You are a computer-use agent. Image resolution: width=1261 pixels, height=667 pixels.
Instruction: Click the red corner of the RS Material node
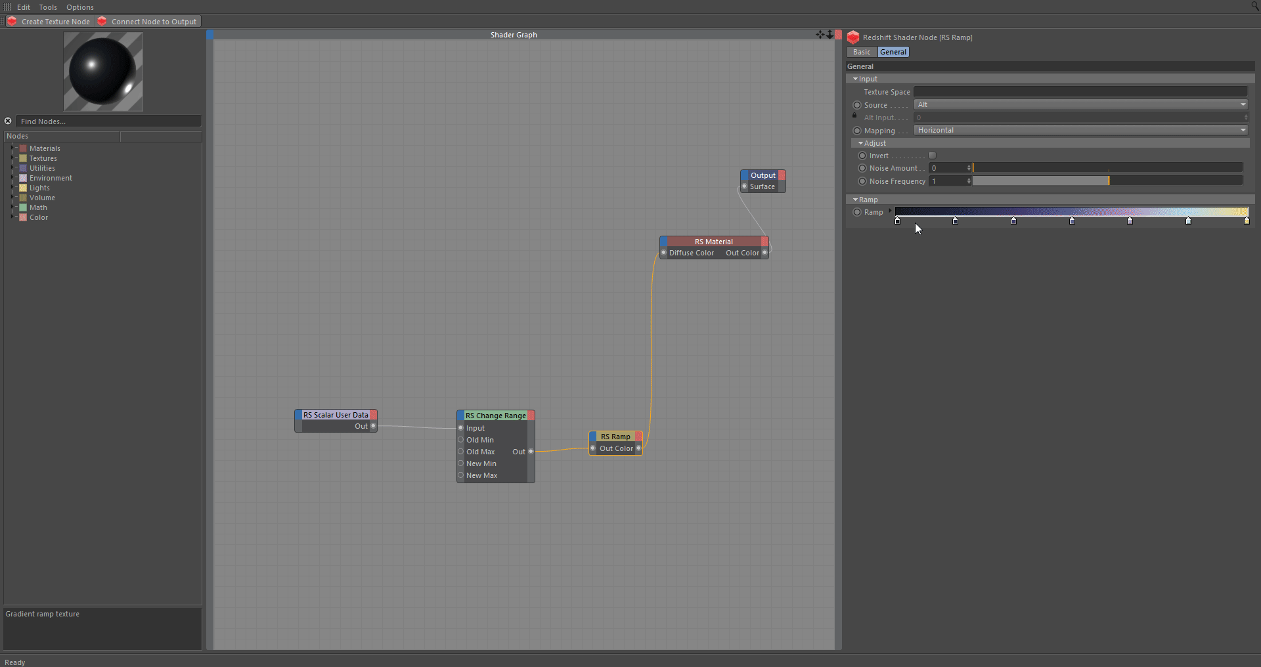pyautogui.click(x=764, y=242)
